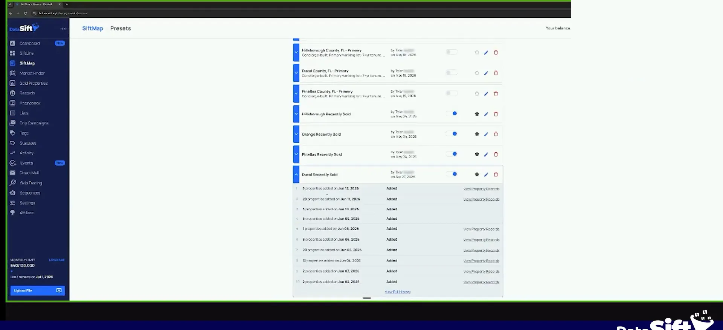723x330 pixels.
Task: Collapse the sidebar with arrow icon
Action: click(63, 29)
